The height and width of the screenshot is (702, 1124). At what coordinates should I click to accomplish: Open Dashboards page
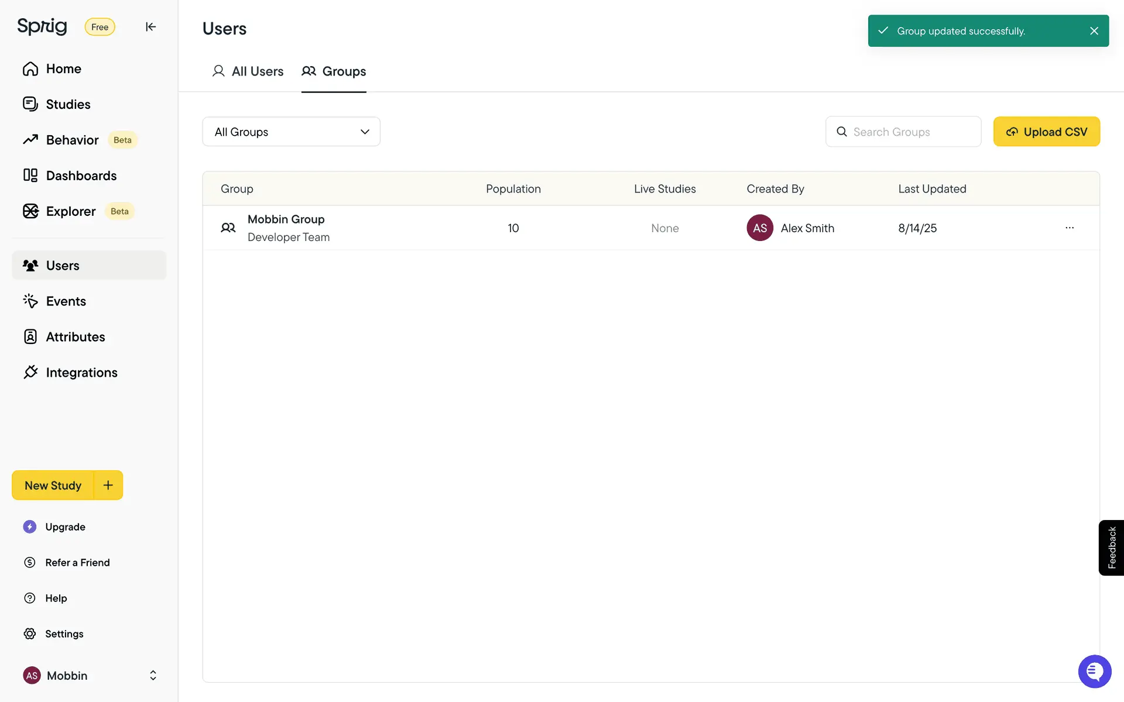[81, 176]
